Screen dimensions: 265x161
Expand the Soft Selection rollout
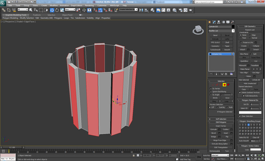[x=221, y=119]
